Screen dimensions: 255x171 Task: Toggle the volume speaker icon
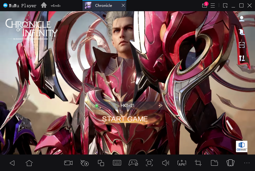tap(165, 163)
